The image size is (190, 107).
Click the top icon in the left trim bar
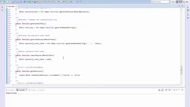point(2,7)
